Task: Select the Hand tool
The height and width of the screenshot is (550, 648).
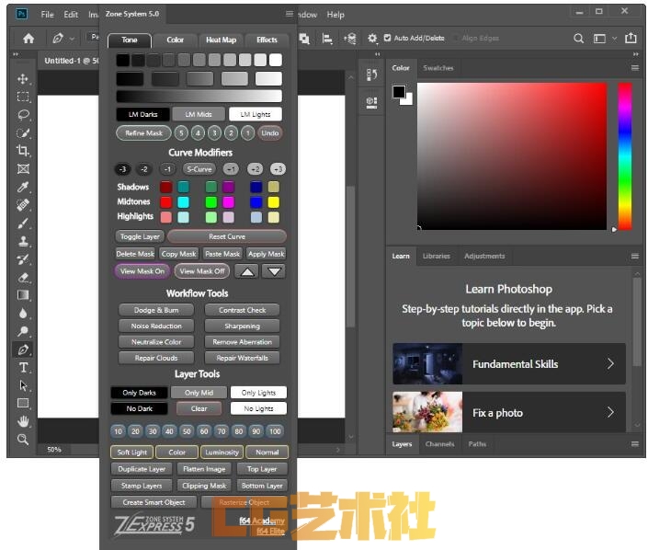Action: coord(23,421)
